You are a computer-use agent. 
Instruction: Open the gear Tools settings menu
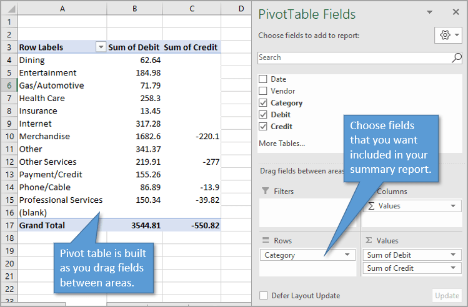pos(448,35)
